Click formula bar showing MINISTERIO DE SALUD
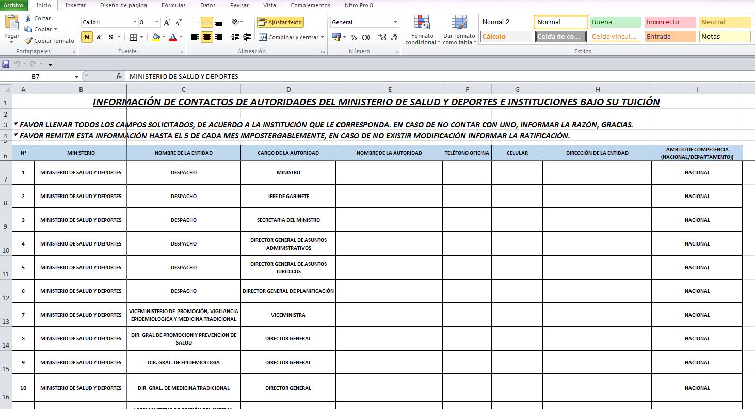Image resolution: width=755 pixels, height=409 pixels. [439, 76]
